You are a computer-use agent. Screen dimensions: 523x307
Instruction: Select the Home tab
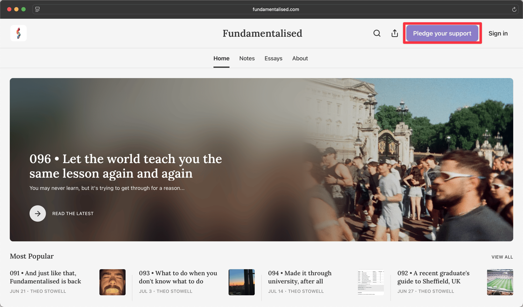point(221,58)
